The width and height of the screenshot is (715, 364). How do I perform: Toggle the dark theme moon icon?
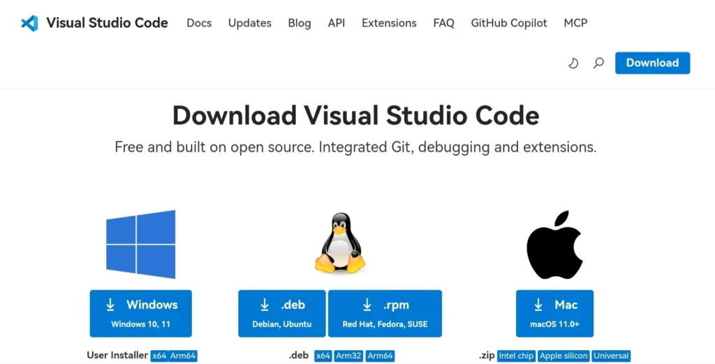tap(574, 63)
